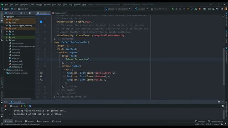This screenshot has height=128, width=228.
Task: Open the Layout Inspector
Action: [216, 121]
